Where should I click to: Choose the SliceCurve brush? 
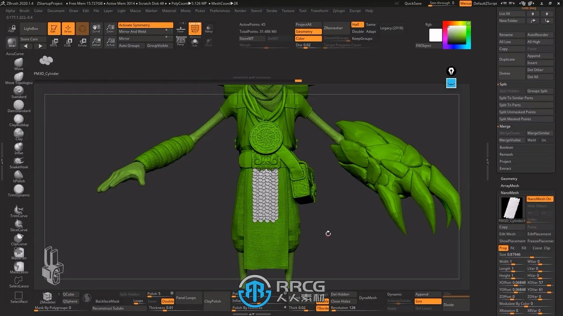tap(18, 225)
